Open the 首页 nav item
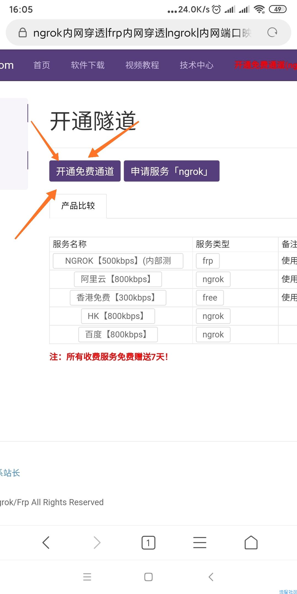The image size is (297, 594). pos(42,65)
